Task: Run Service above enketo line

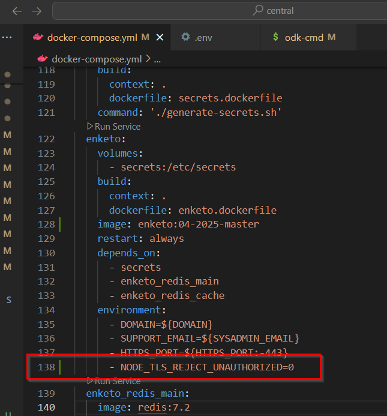Action: tap(114, 127)
